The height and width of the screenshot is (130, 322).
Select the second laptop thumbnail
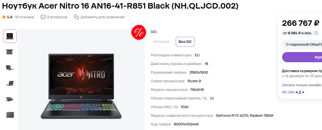coord(10,52)
